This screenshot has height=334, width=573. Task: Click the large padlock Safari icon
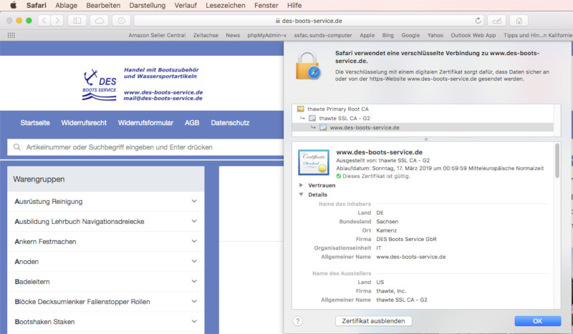pyautogui.click(x=309, y=65)
